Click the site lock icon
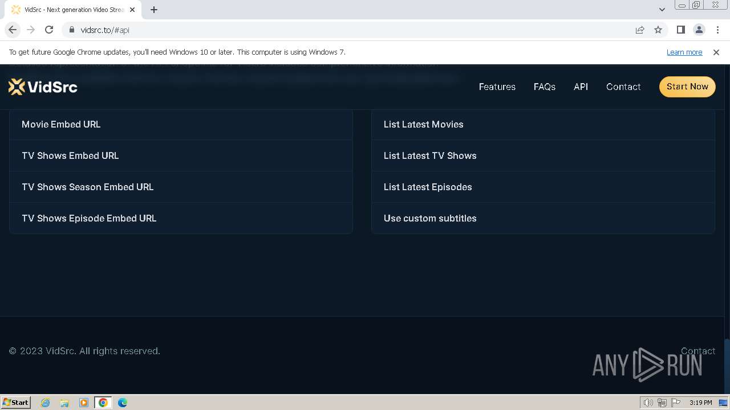 (x=72, y=30)
